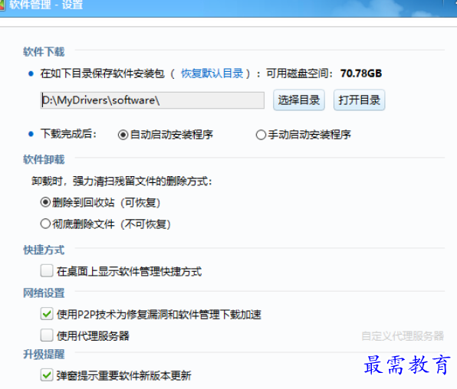Click the download path field D:\MyDrivers\software\
Screen dimensions: 457x389
pos(152,100)
